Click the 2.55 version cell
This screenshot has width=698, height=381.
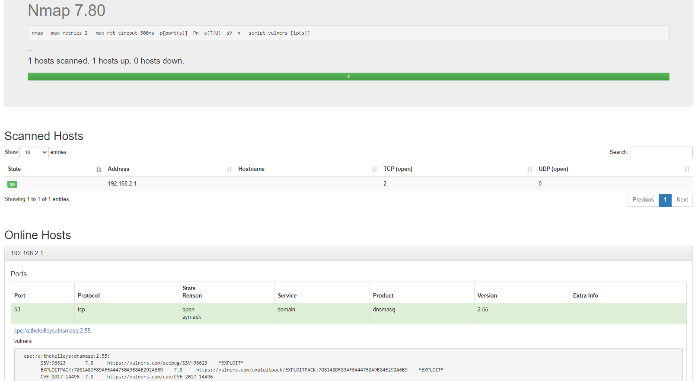pos(522,314)
